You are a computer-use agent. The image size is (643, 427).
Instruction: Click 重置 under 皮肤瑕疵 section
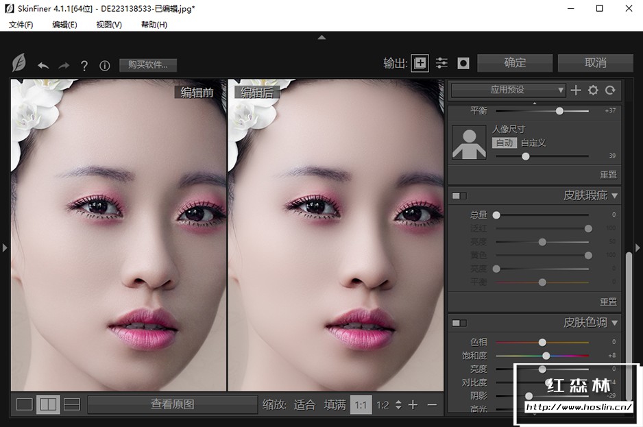608,302
